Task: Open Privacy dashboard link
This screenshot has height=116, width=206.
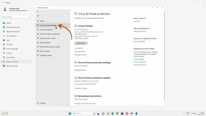Action: coord(140,62)
